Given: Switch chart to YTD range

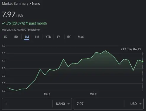Looking at the screenshot, I should (48, 37).
